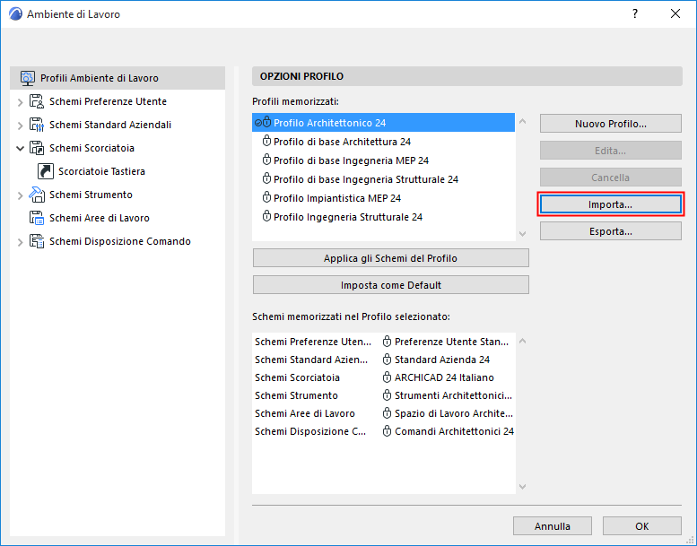697x546 pixels.
Task: Click the Schemi Scorciatoia icon
Action: pyautogui.click(x=37, y=148)
